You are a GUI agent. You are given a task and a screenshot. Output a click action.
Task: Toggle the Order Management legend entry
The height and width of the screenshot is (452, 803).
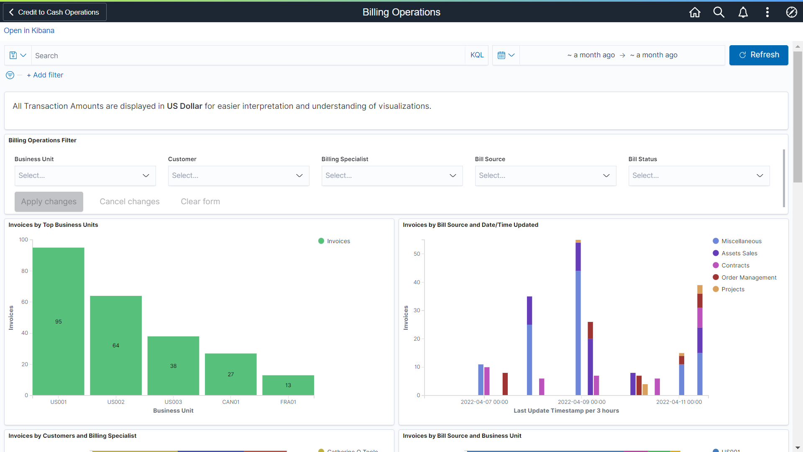pos(749,277)
